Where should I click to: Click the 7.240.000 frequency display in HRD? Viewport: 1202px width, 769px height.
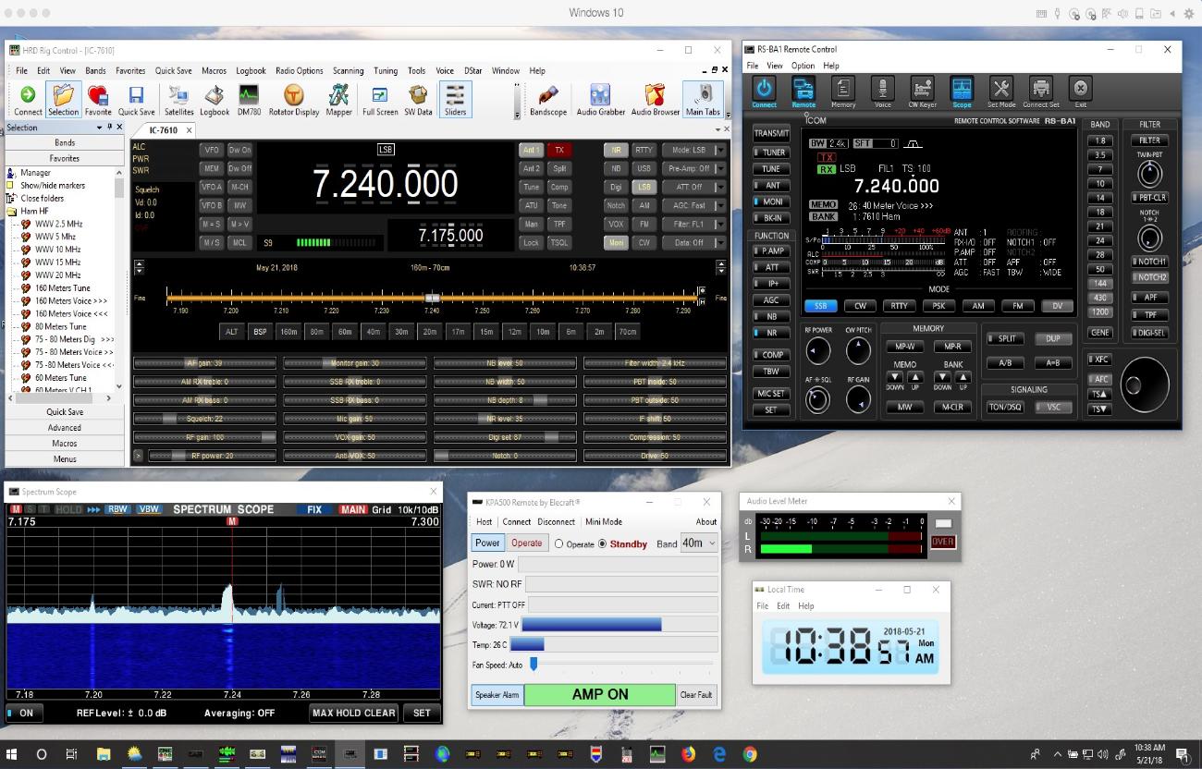(386, 185)
